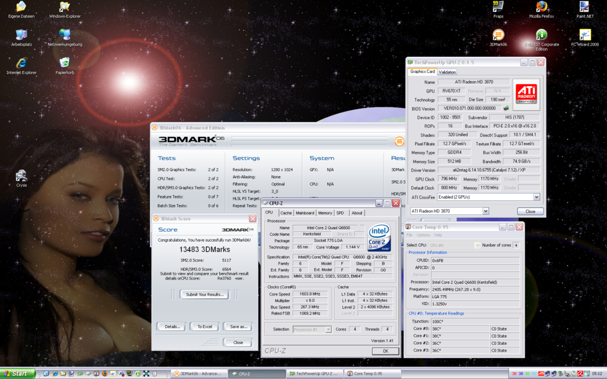Open the Help menu in Core Temp
The height and width of the screenshot is (379, 607).
coord(438,235)
